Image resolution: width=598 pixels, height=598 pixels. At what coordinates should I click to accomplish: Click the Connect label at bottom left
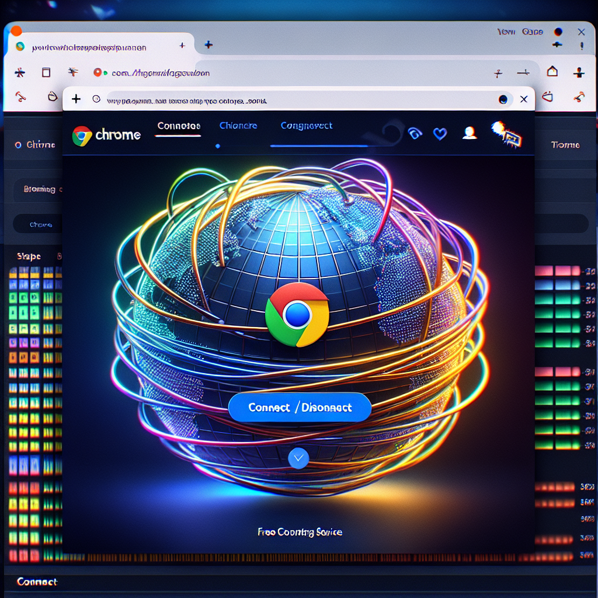click(37, 582)
